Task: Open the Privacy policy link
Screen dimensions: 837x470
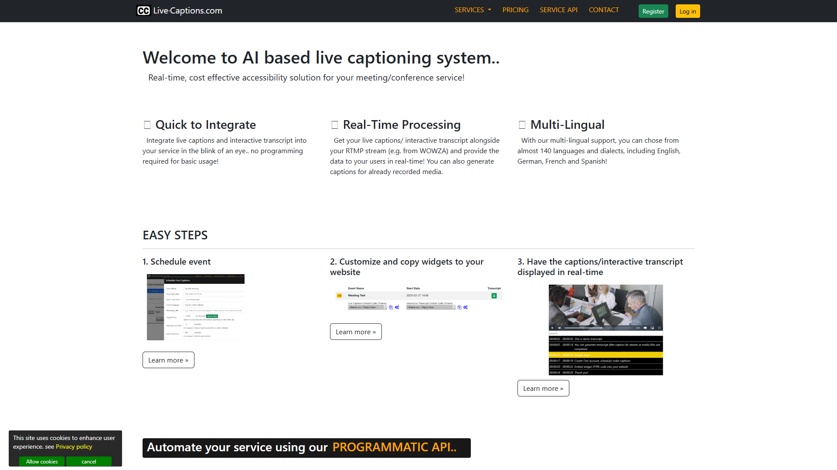Action: tap(74, 446)
